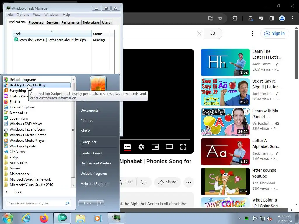Switch to the Services tab

(x=52, y=22)
